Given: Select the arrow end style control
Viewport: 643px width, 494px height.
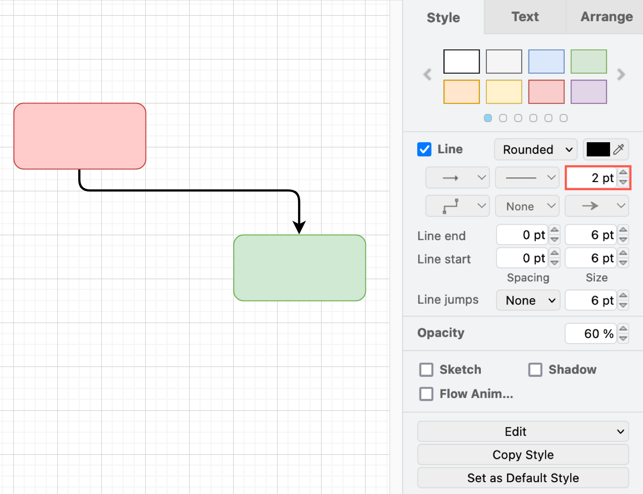Looking at the screenshot, I should [x=596, y=206].
